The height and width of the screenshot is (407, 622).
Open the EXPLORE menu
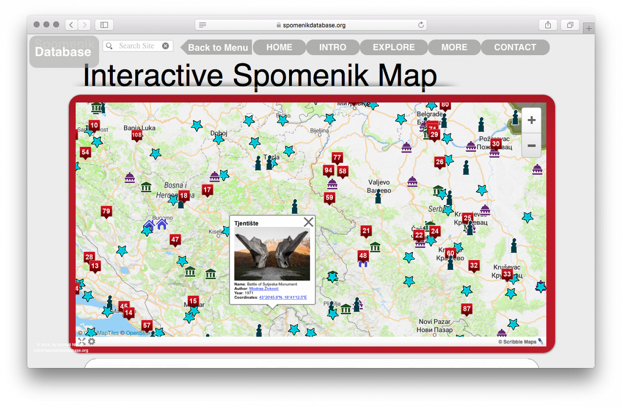394,47
